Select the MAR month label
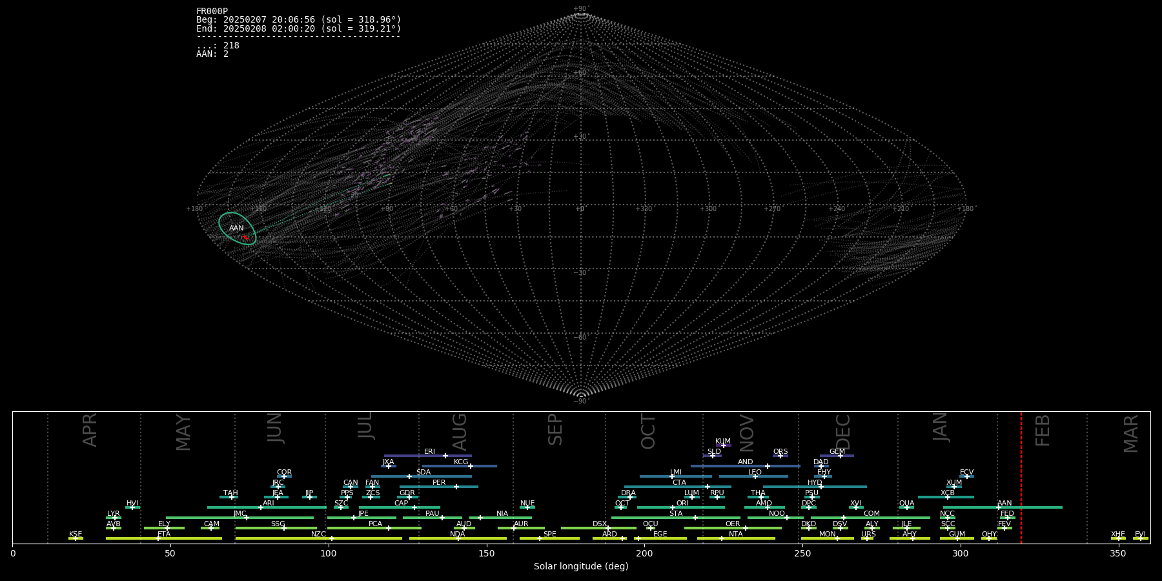Viewport: 1162px width, 581px height. (1131, 433)
